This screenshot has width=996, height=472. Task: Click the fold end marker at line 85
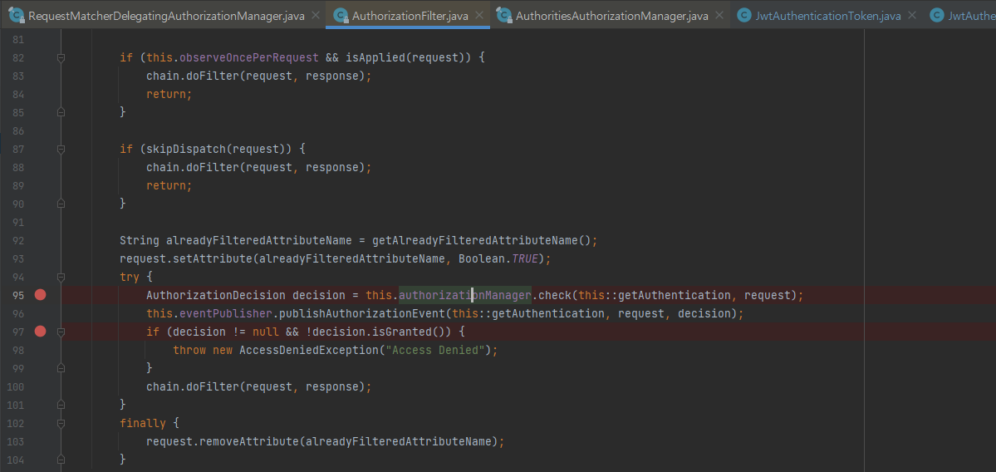61,112
